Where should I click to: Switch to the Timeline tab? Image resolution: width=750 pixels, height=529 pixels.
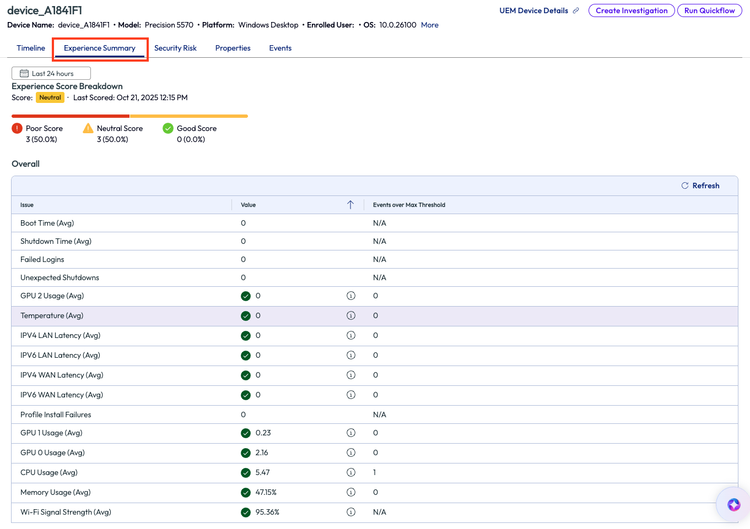point(31,48)
